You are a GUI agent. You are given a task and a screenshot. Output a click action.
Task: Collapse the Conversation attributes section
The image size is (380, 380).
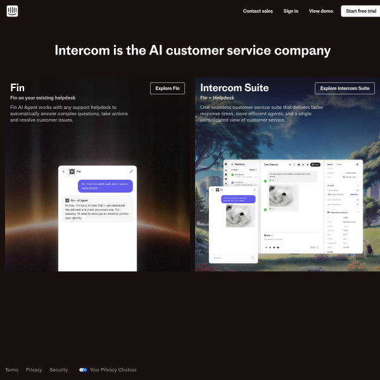(x=358, y=212)
